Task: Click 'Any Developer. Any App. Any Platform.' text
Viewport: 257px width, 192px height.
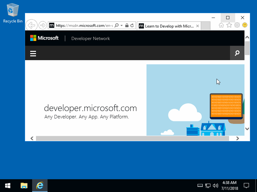Action: pyautogui.click(x=86, y=117)
